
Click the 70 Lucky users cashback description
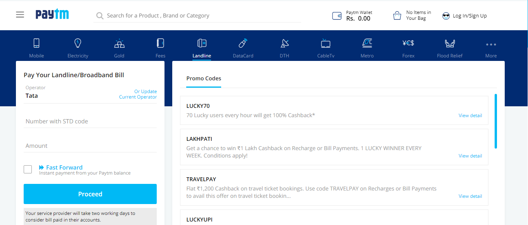(x=251, y=115)
